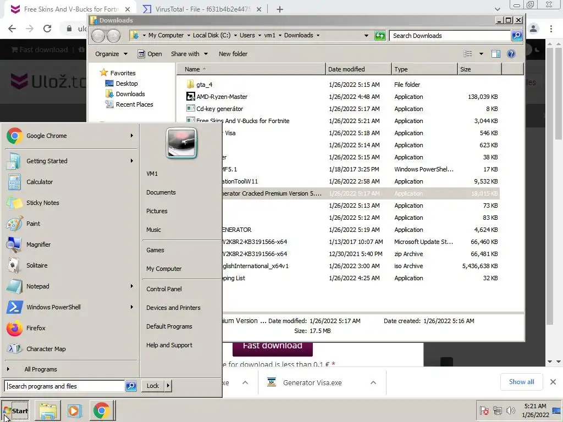Viewport: 563px width, 422px height.
Task: Toggle the preview pane button in Explorer
Action: [496, 54]
